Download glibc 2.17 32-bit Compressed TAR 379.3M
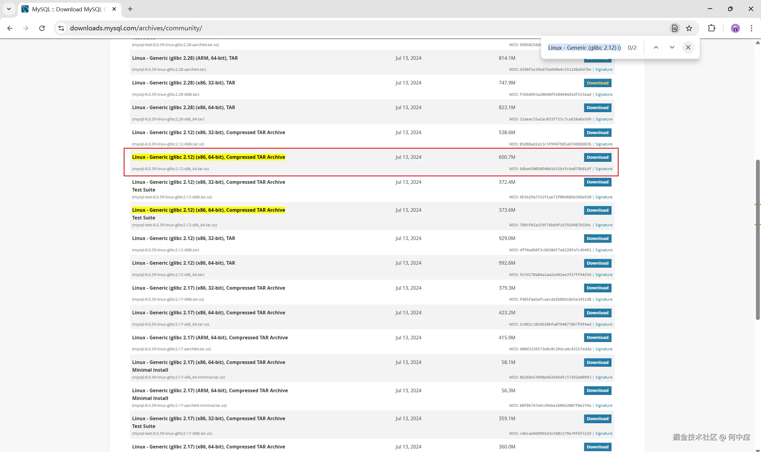Image resolution: width=761 pixels, height=452 pixels. (x=597, y=288)
